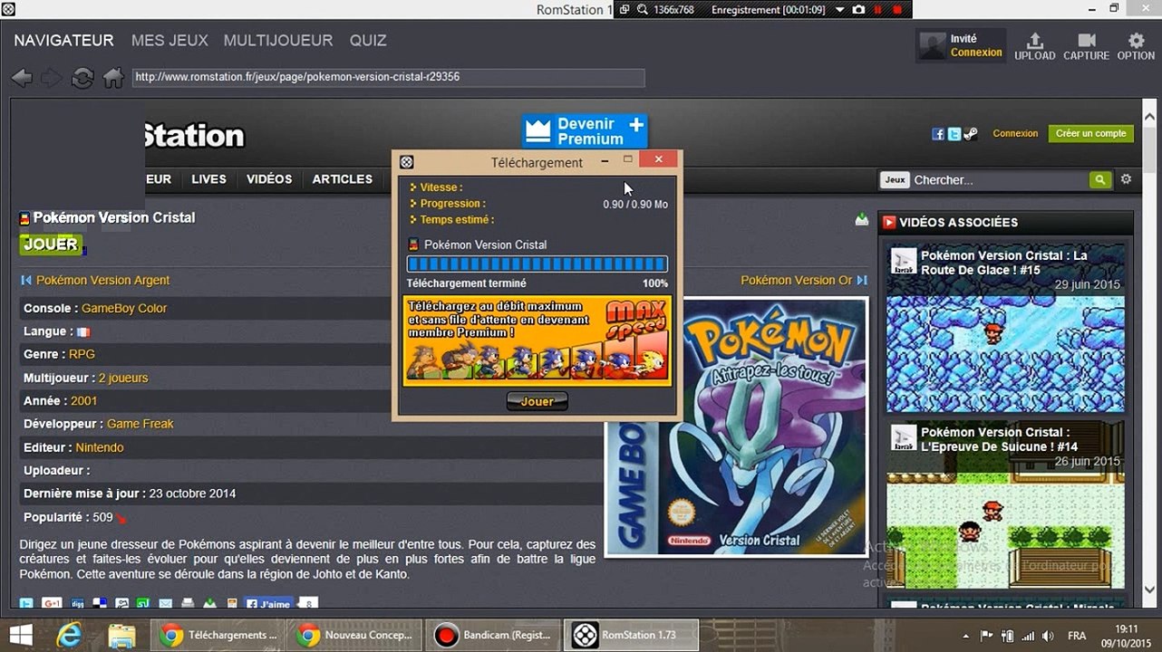The height and width of the screenshot is (652, 1162).
Task: Open the ARTICLES menu item
Action: point(343,179)
